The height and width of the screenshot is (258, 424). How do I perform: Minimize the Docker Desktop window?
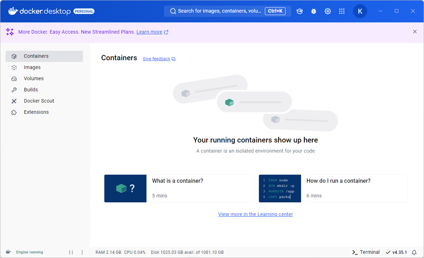pyautogui.click(x=380, y=11)
